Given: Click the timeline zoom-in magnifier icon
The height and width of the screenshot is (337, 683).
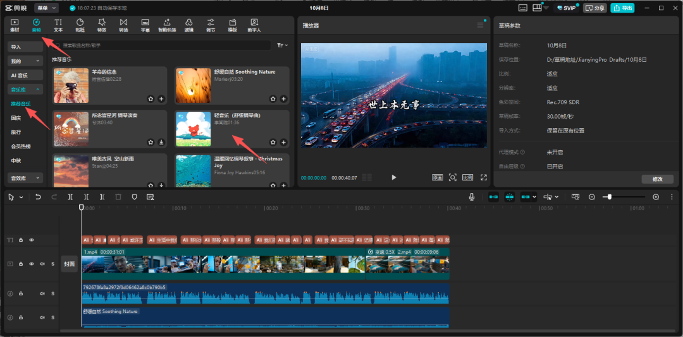Looking at the screenshot, I should (x=656, y=197).
